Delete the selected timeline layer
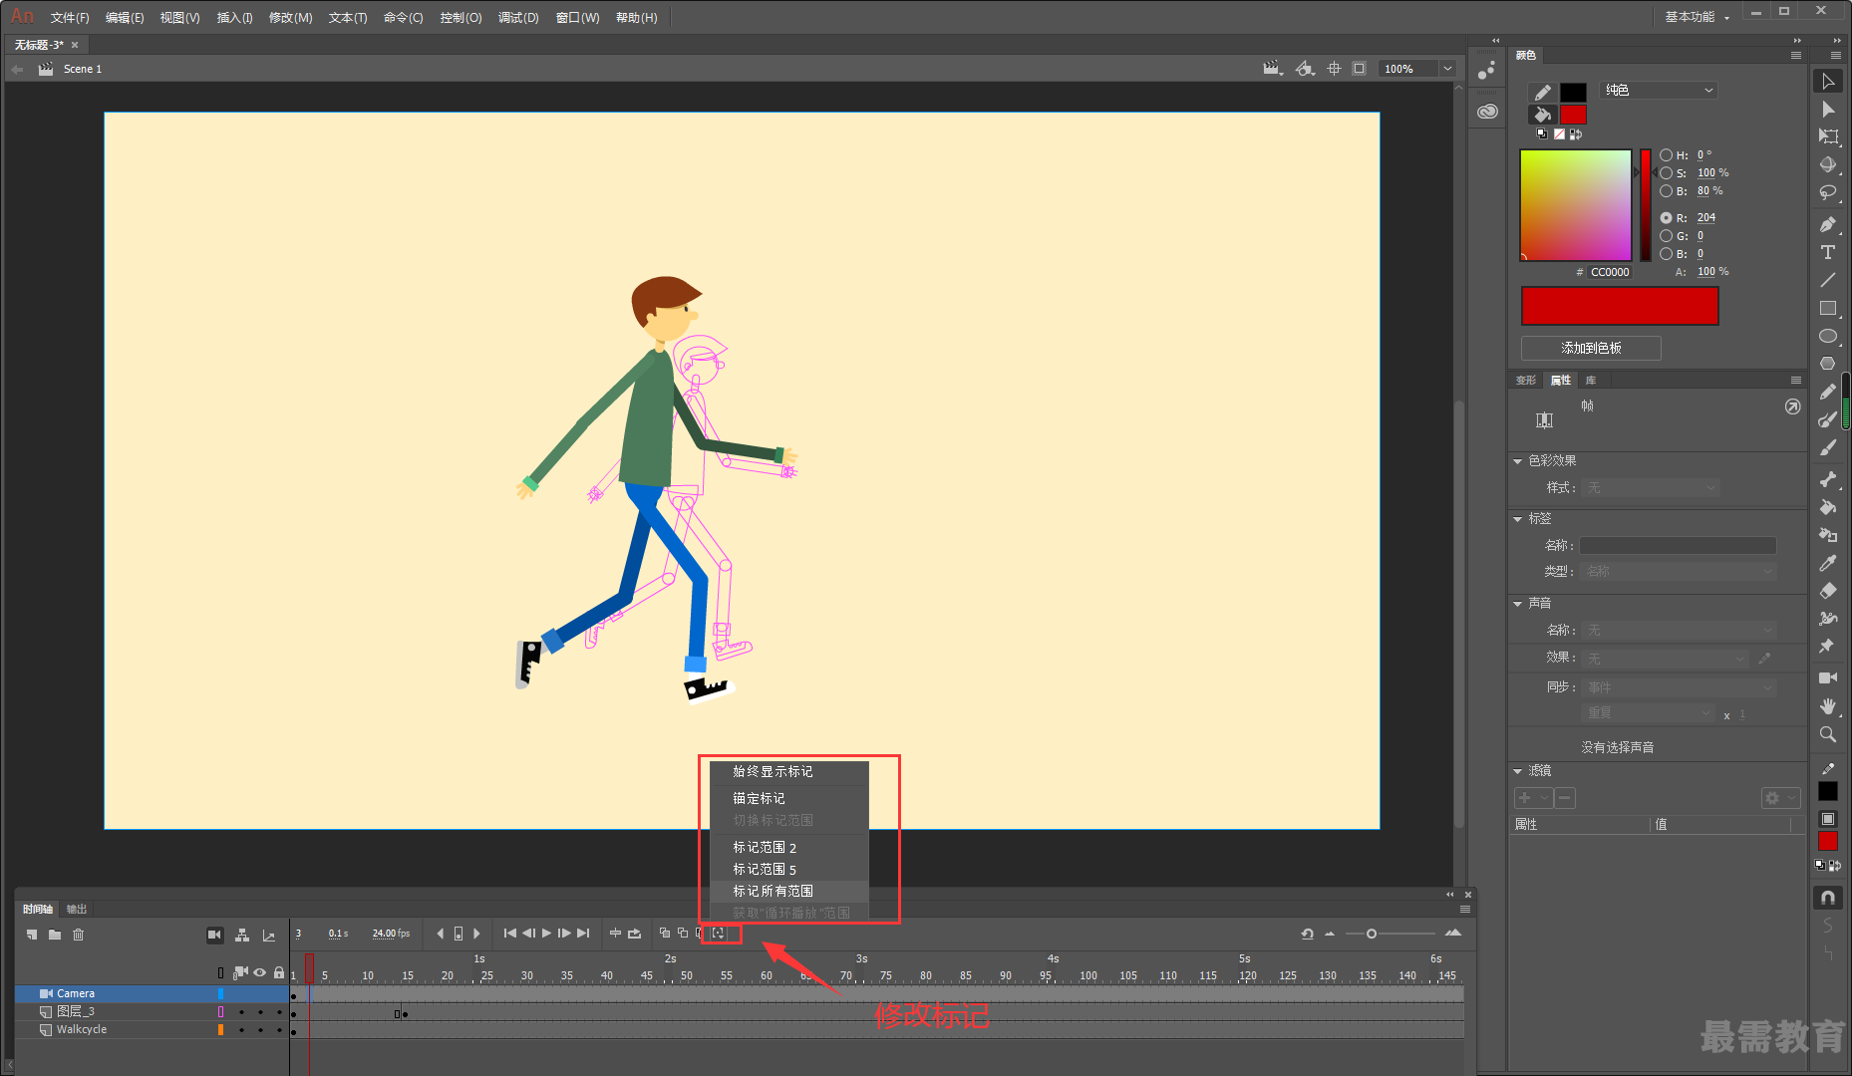 pyautogui.click(x=78, y=935)
